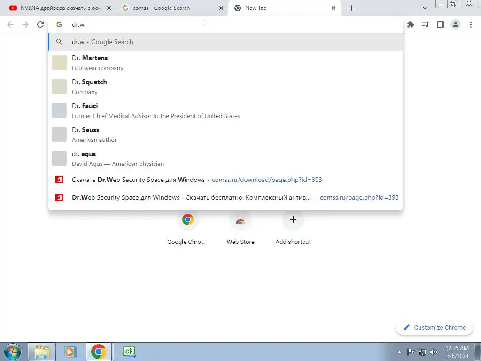The height and width of the screenshot is (361, 481).
Task: Choose the Dr. Squatch suggestion
Action: [x=225, y=86]
